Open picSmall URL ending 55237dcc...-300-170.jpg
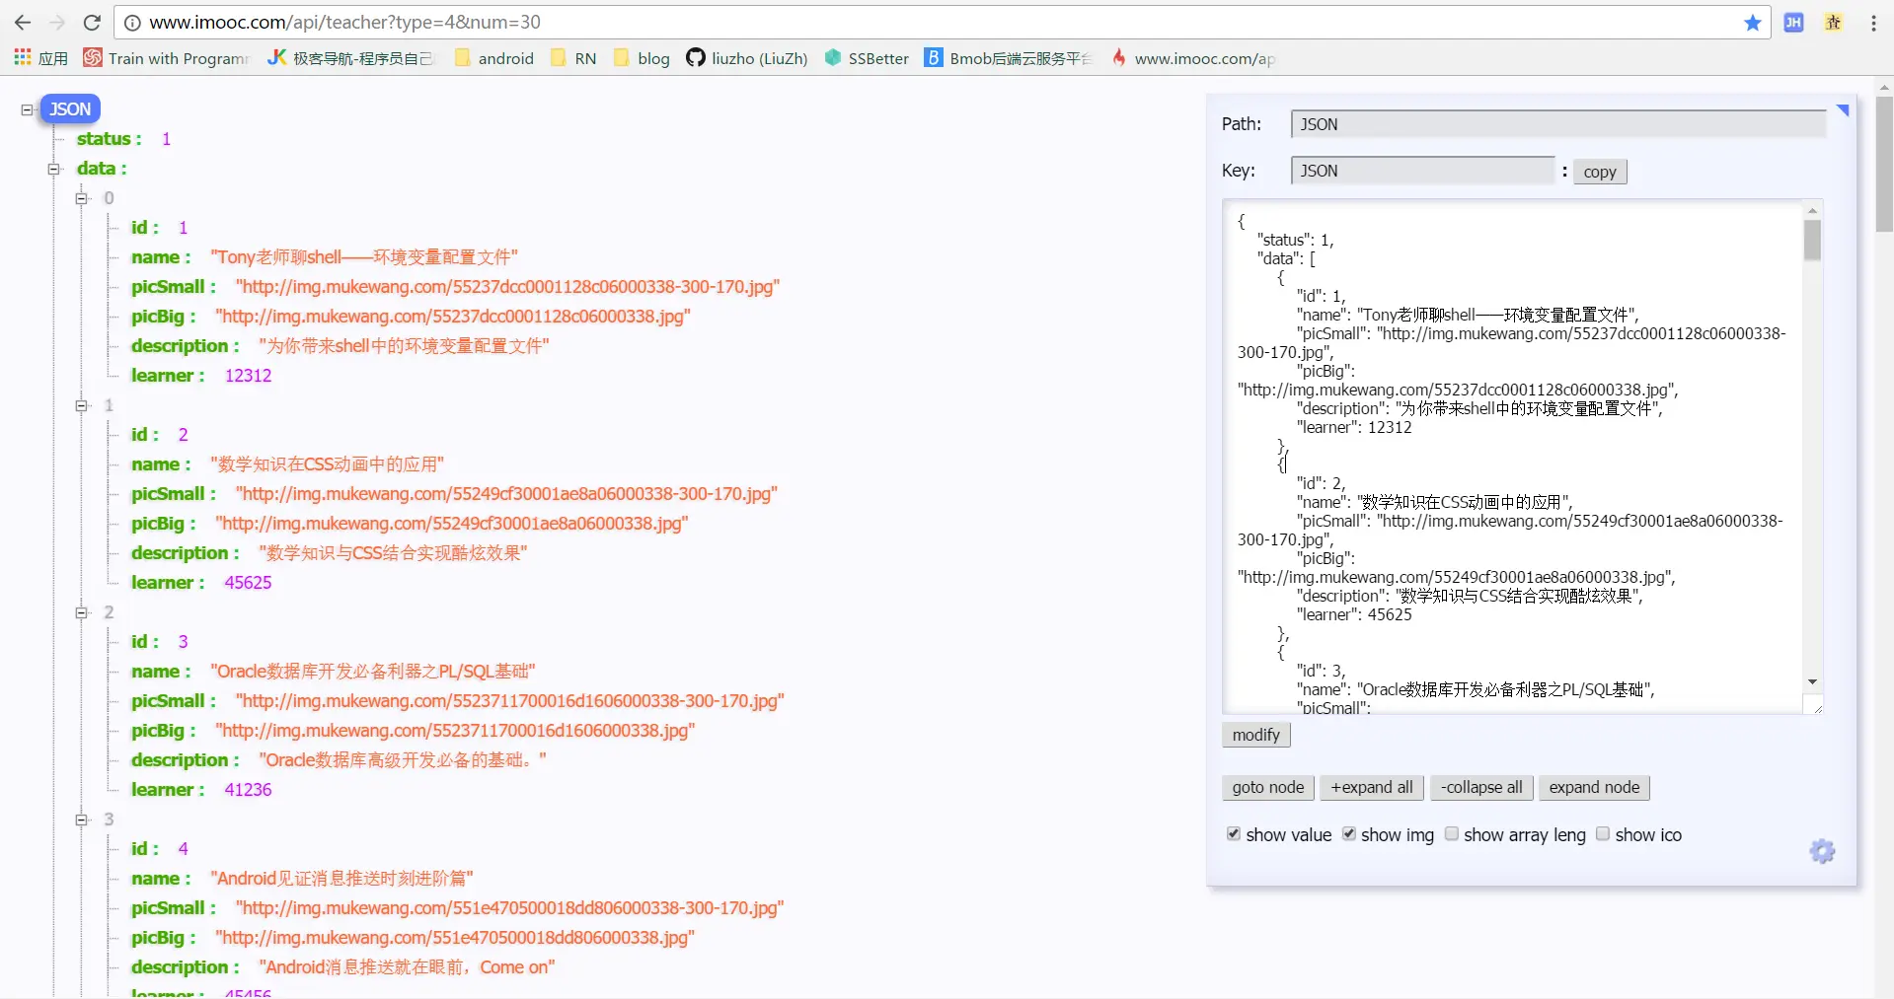The width and height of the screenshot is (1894, 999). pyautogui.click(x=507, y=287)
